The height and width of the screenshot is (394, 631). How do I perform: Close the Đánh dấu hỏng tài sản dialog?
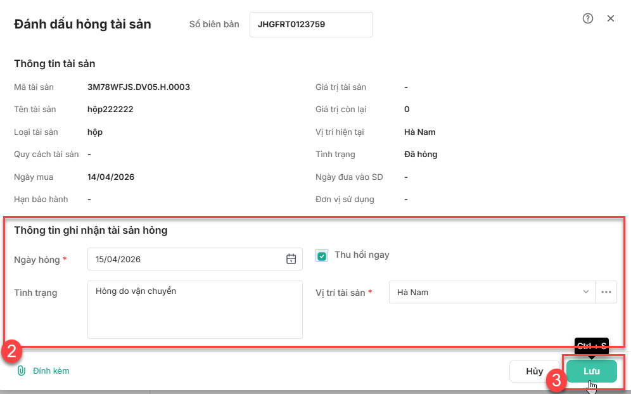611,18
